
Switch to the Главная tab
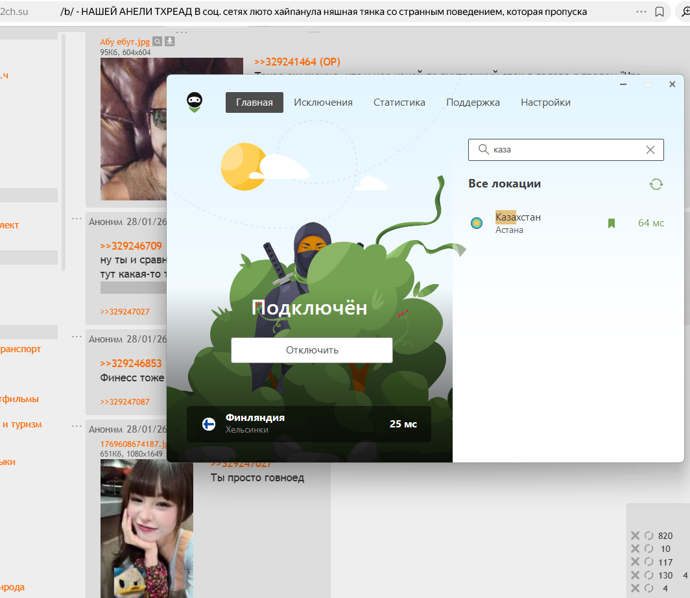point(254,102)
